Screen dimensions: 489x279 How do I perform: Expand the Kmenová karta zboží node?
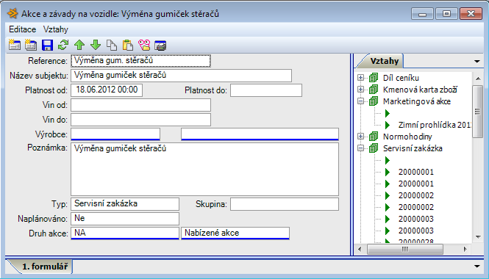pos(361,90)
